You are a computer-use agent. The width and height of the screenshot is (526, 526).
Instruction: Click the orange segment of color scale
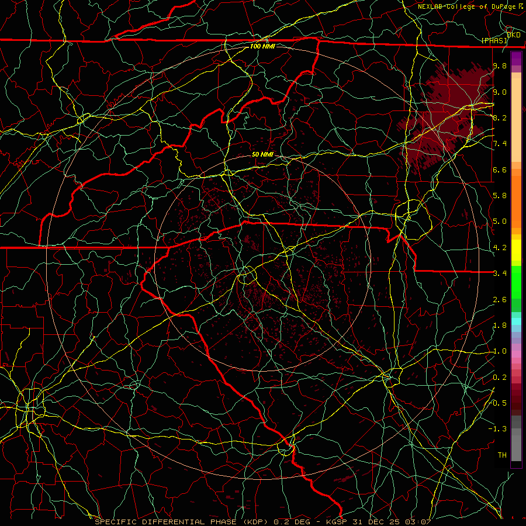516,201
